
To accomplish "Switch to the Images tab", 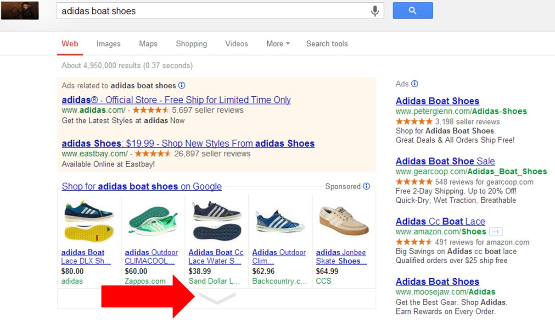I will pos(108,44).
